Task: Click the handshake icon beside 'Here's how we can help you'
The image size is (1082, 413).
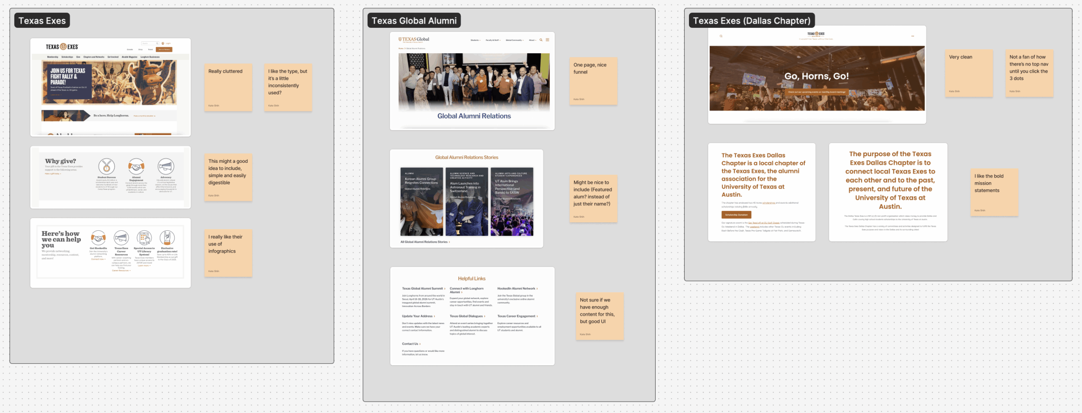Action: [x=98, y=238]
